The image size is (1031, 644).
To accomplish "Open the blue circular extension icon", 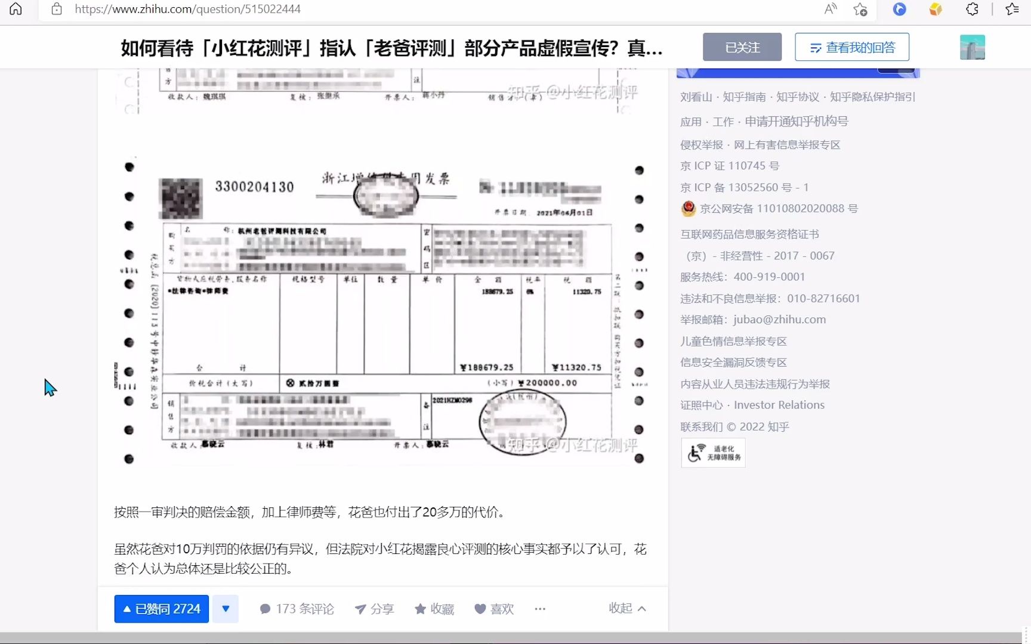I will coord(899,9).
